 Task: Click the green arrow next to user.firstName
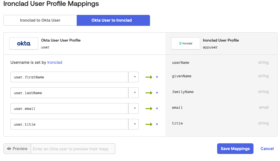(x=149, y=77)
